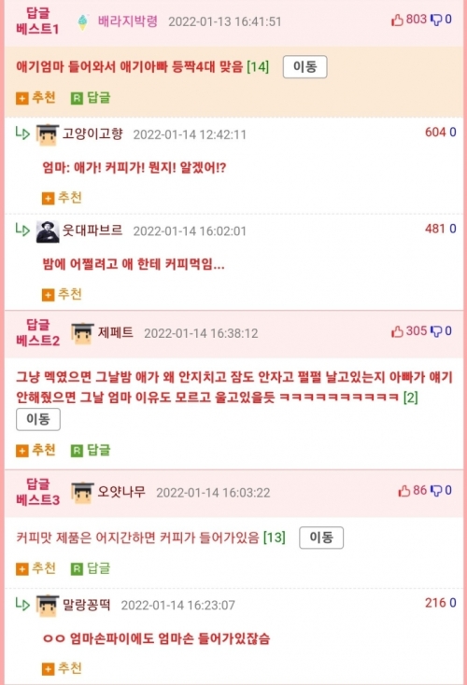This screenshot has width=467, height=685.
Task: Click 이동 button on first best comment
Action: 304,67
